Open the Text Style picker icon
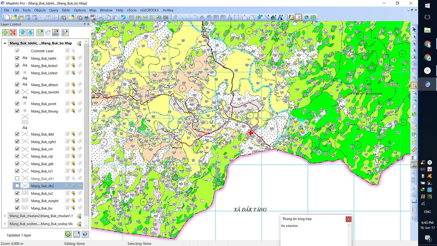The height and width of the screenshot is (246, 437). (x=280, y=17)
